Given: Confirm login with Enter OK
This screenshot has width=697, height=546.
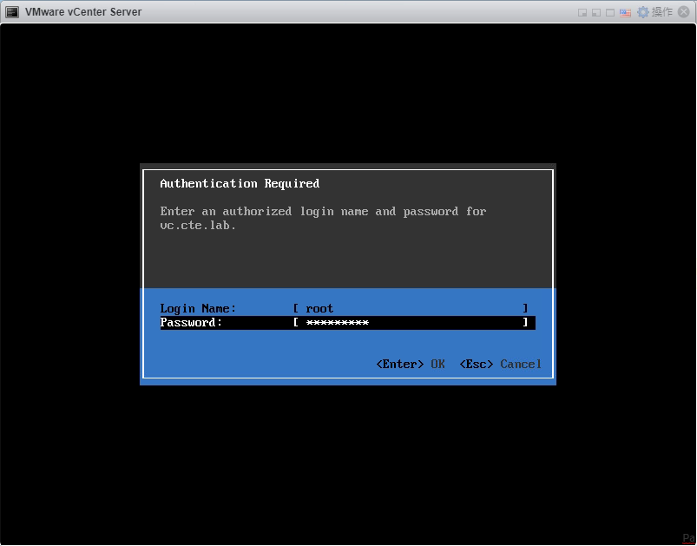Looking at the screenshot, I should pyautogui.click(x=411, y=365).
